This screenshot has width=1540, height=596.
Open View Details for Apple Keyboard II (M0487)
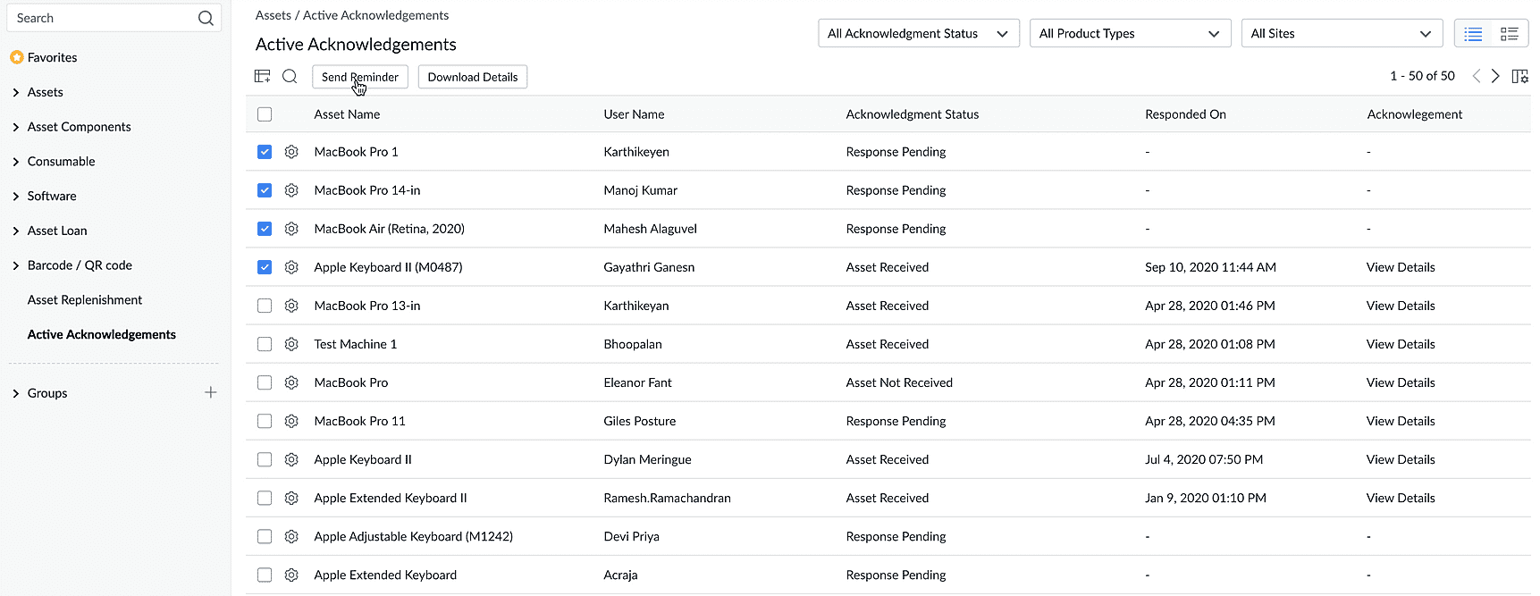1400,267
